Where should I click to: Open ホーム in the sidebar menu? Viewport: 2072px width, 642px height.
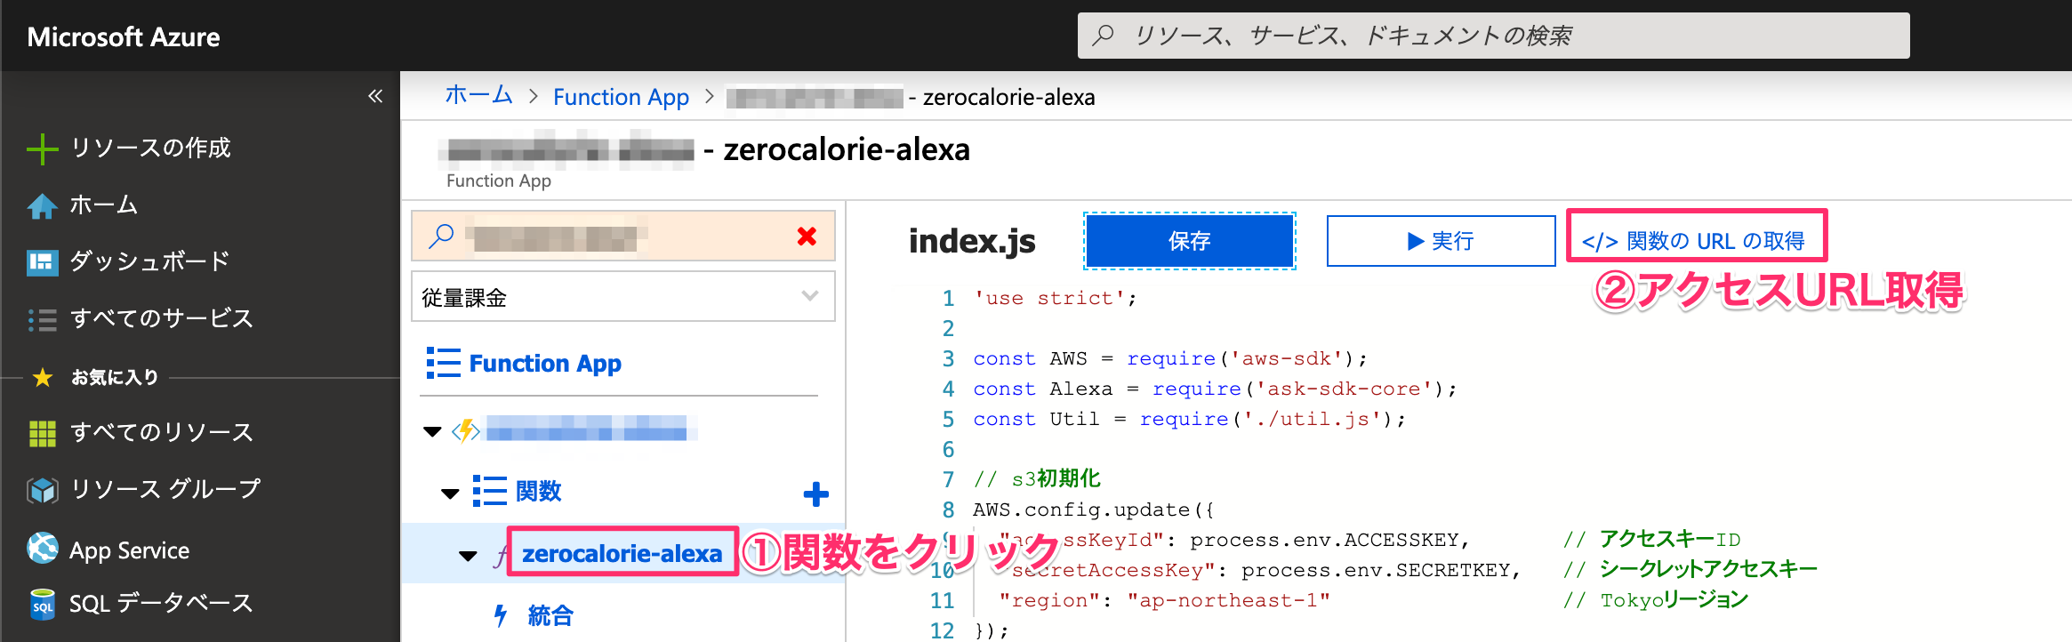click(x=104, y=205)
